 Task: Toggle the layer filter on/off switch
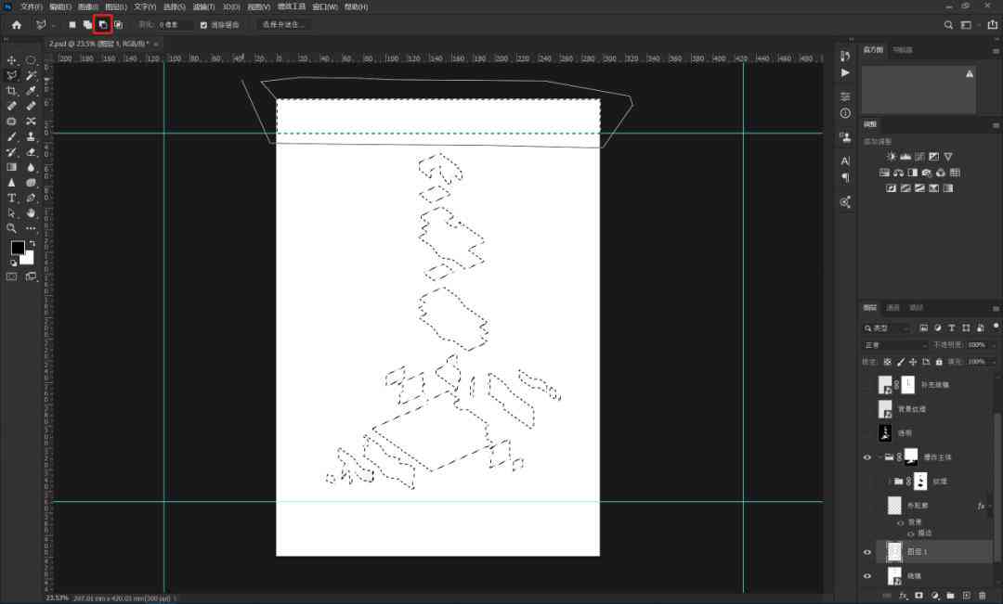pyautogui.click(x=996, y=327)
